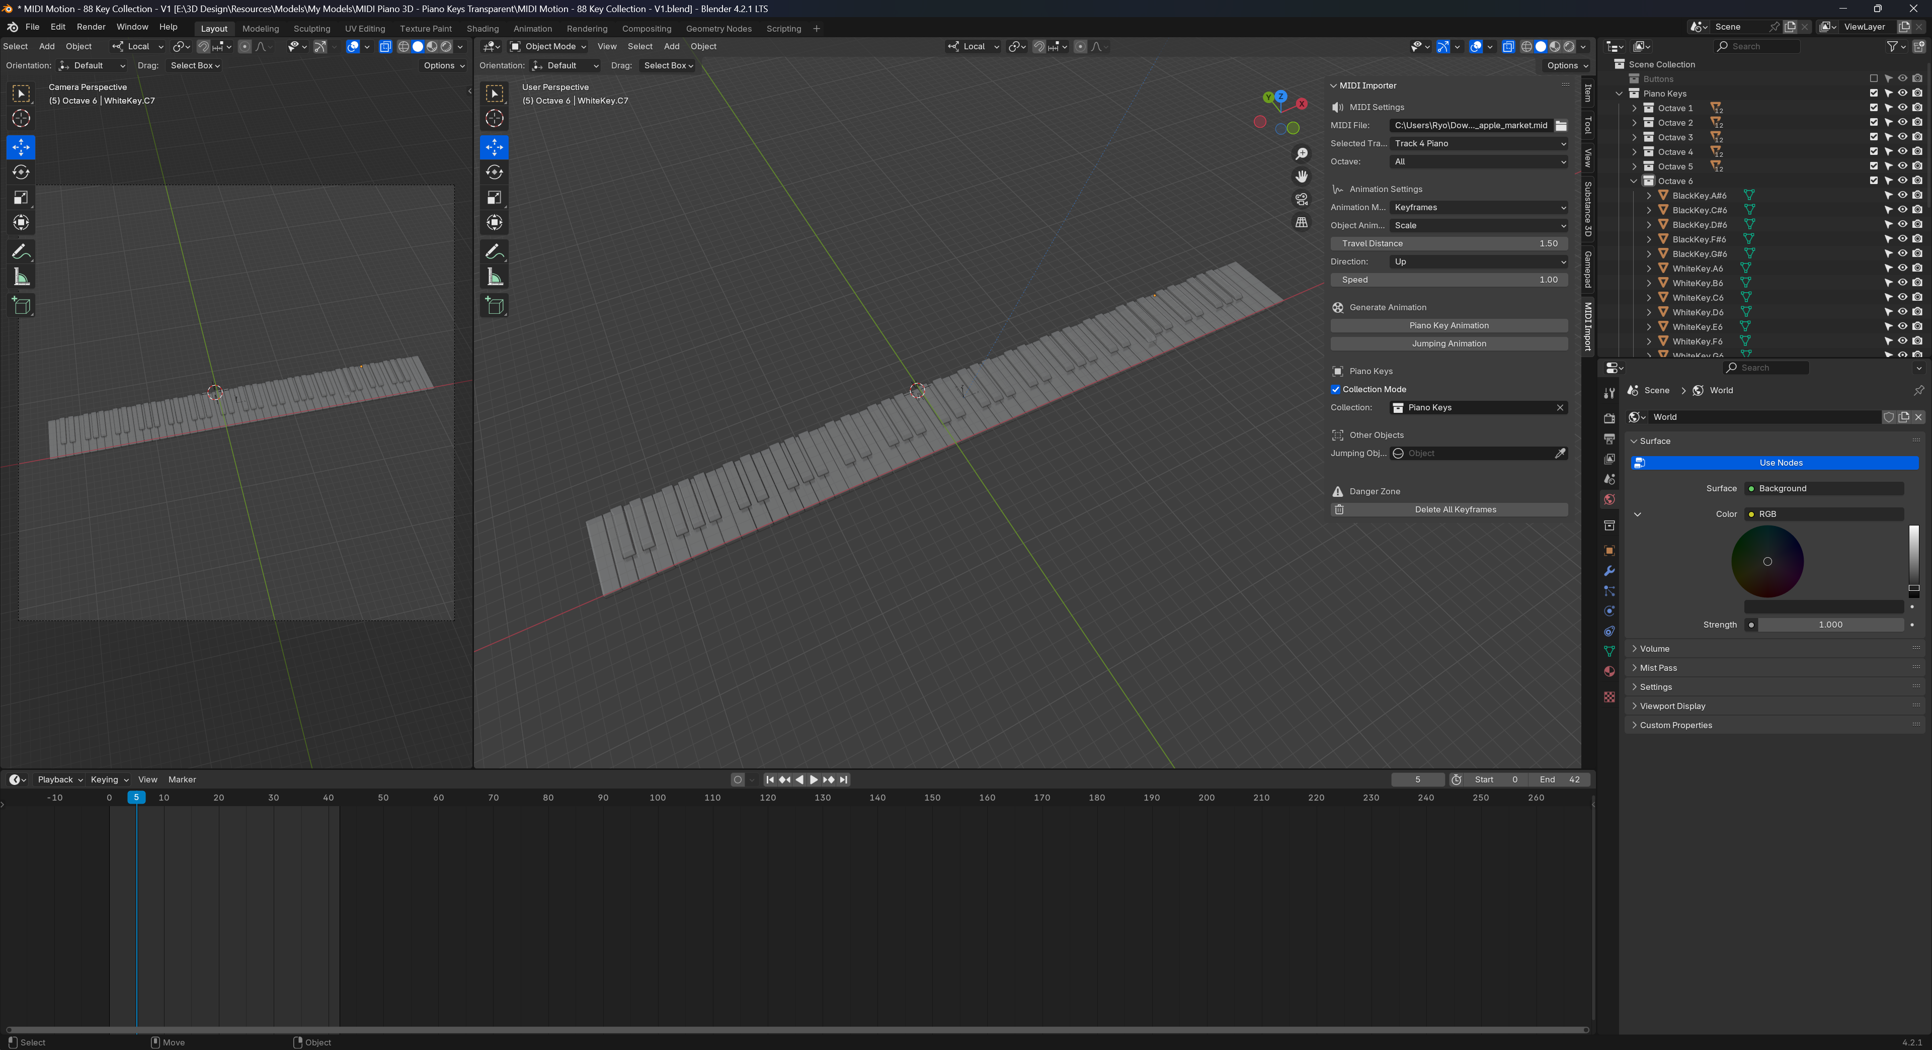Open right viewport Options button
1932x1050 pixels.
[1567, 66]
